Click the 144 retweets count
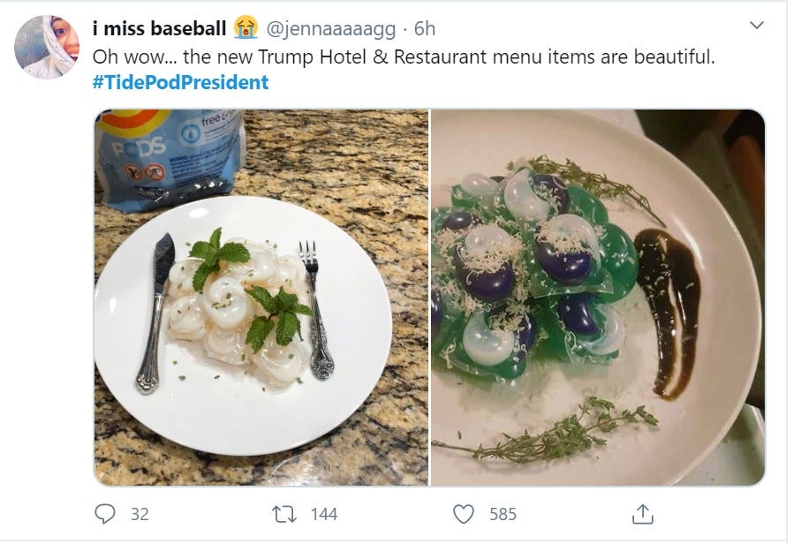This screenshot has height=544, width=801. click(x=324, y=514)
